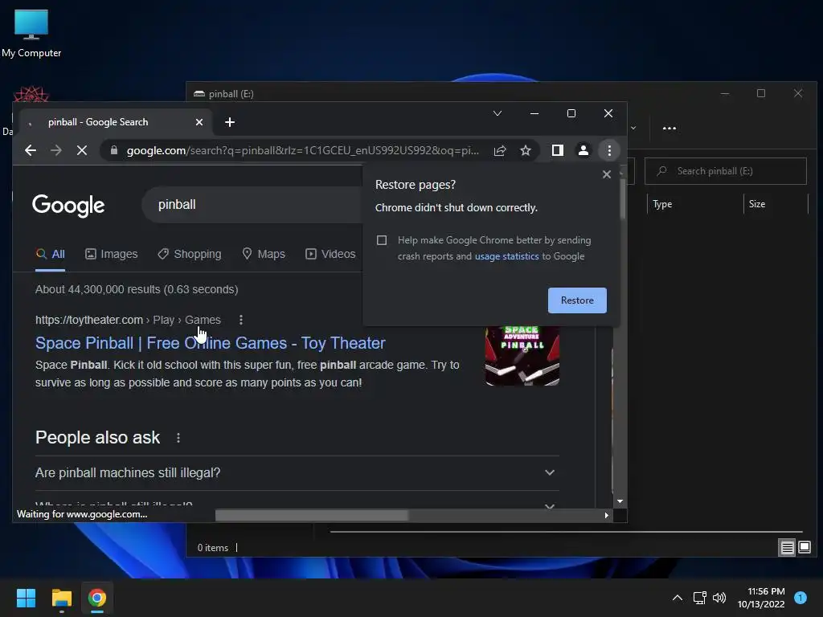
Task: Open network status tray icon
Action: (700, 598)
